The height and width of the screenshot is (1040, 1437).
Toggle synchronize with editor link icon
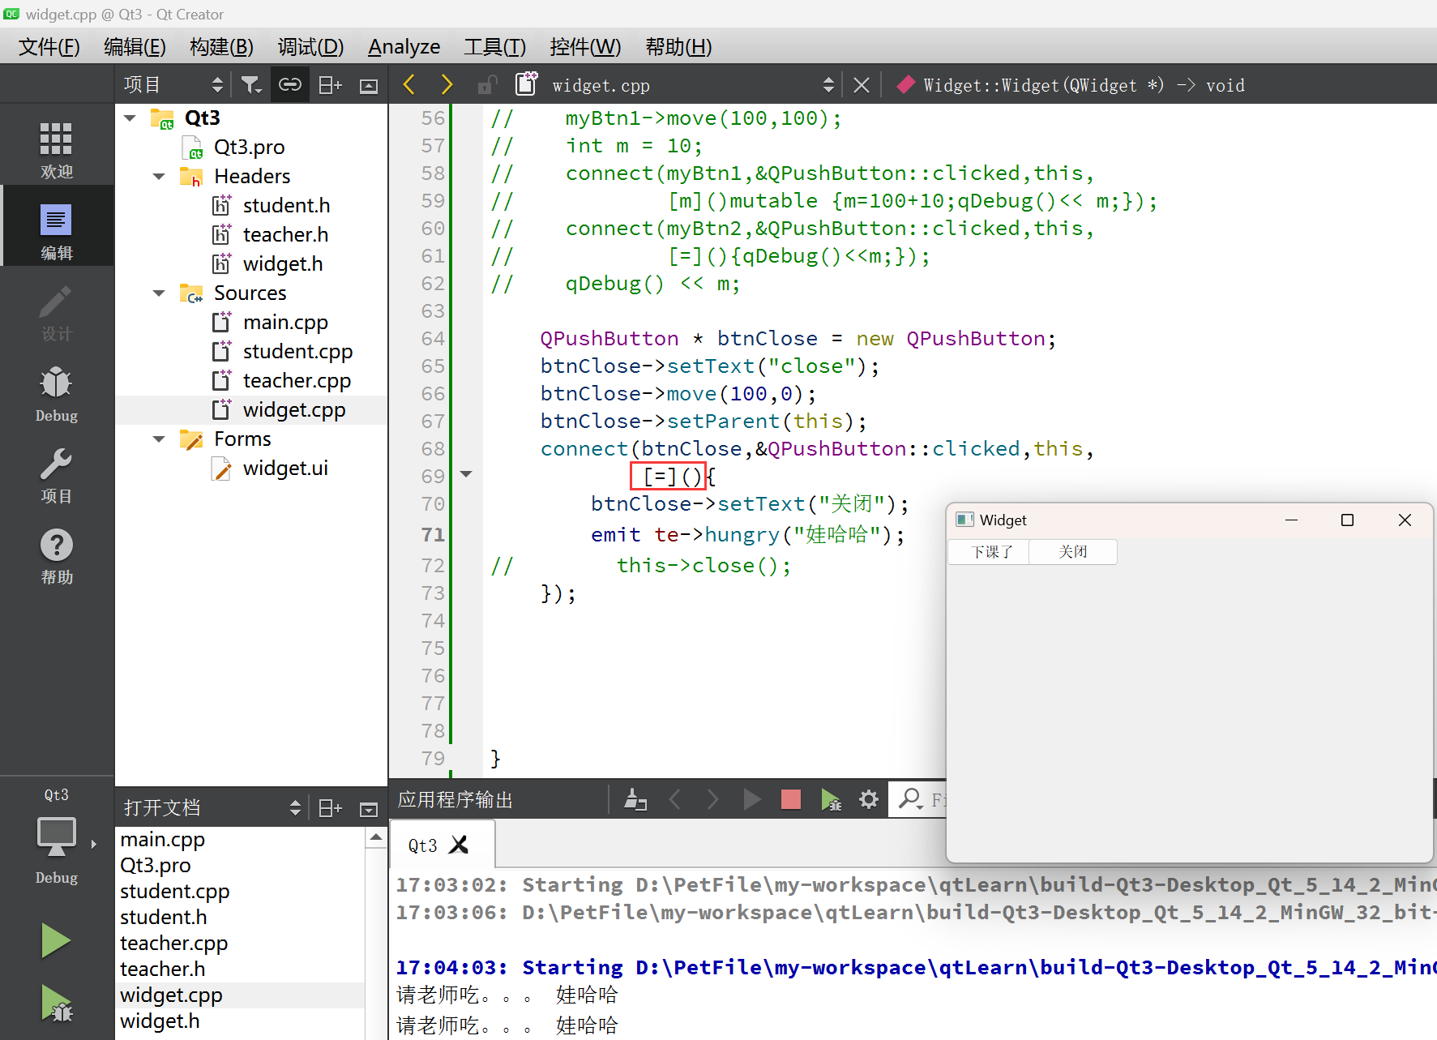(x=289, y=84)
